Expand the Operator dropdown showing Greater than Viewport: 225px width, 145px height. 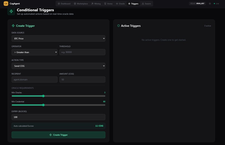(x=34, y=52)
